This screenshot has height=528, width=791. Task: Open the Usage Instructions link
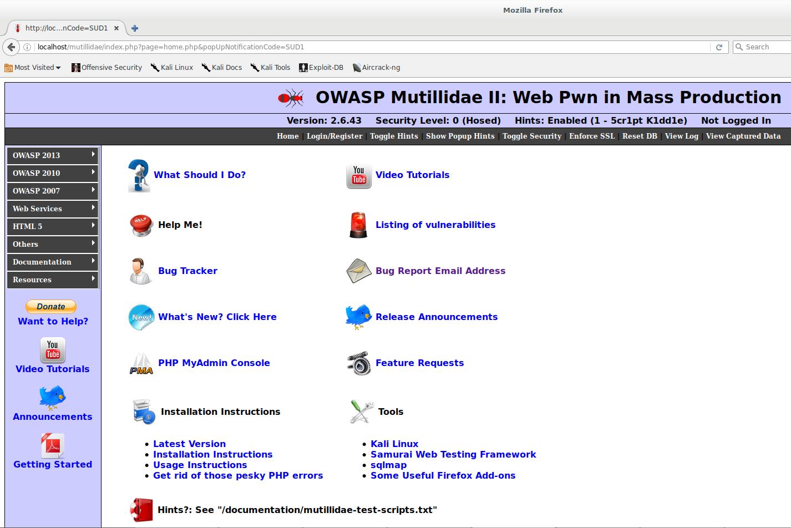[200, 465]
